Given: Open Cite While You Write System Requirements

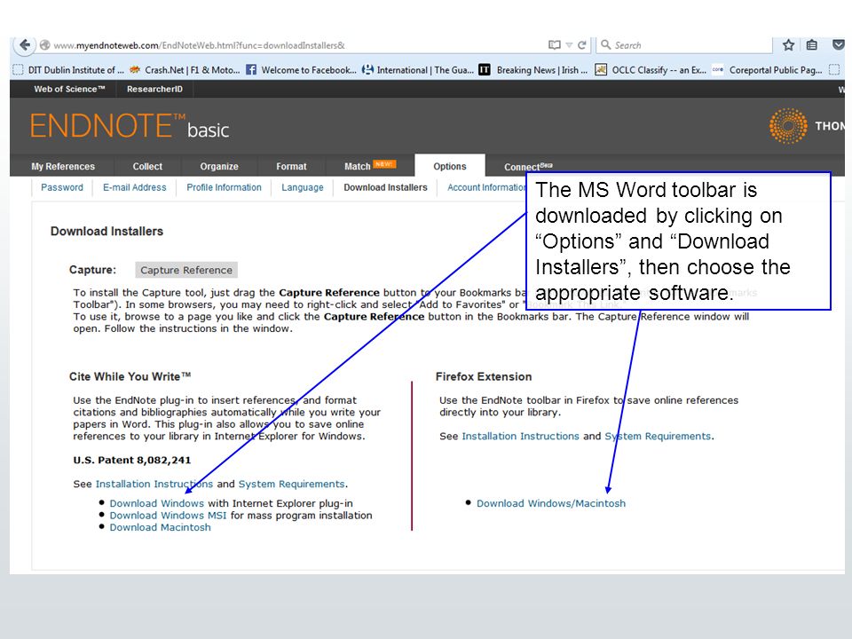Looking at the screenshot, I should 291,484.
